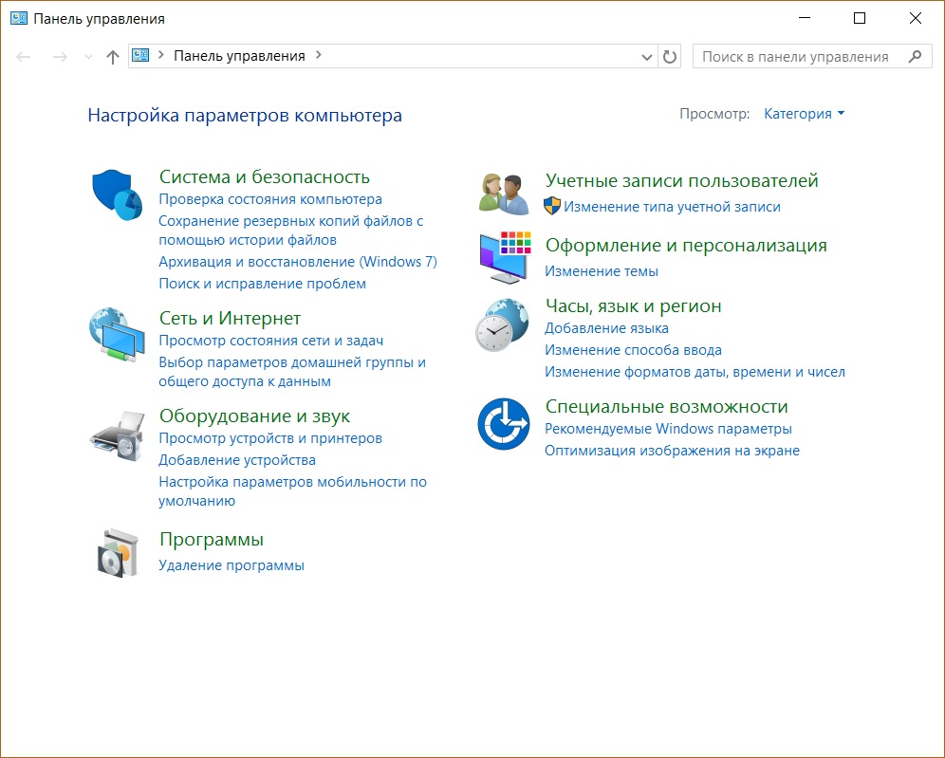The image size is (945, 758).
Task: Click the Control Panel search field
Action: 795,57
